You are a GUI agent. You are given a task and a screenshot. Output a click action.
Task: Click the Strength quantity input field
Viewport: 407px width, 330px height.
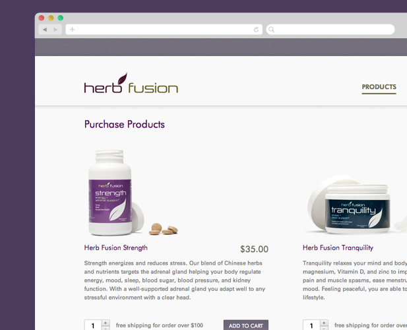point(92,325)
